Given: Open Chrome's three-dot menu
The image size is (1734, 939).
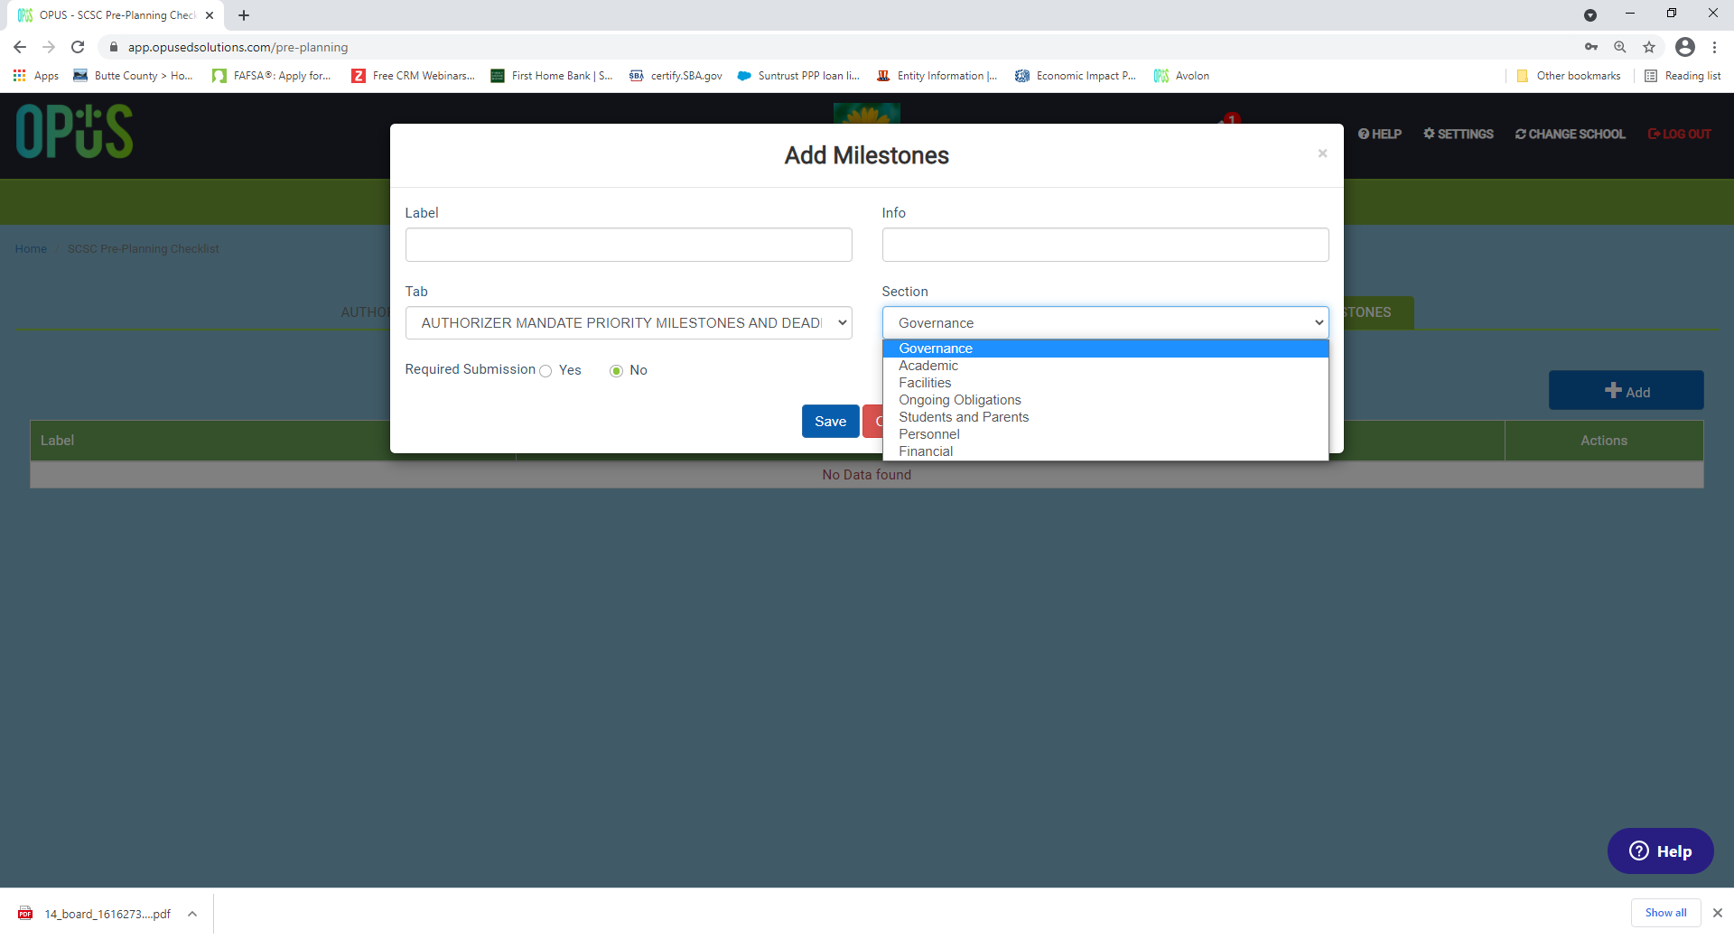Looking at the screenshot, I should pos(1715,47).
